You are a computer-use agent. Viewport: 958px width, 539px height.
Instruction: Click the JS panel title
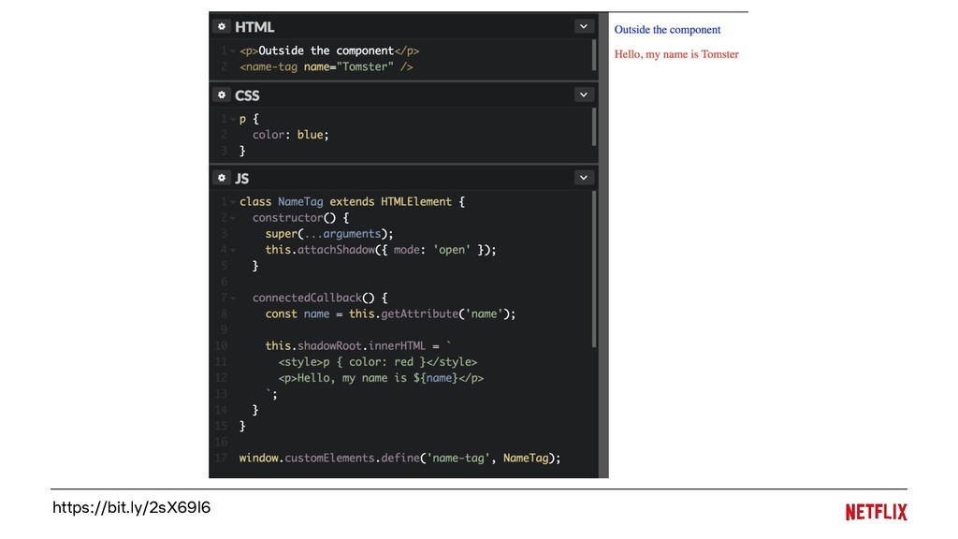click(242, 179)
